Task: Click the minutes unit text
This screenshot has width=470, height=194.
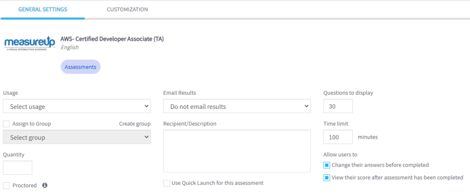Action: tap(368, 137)
